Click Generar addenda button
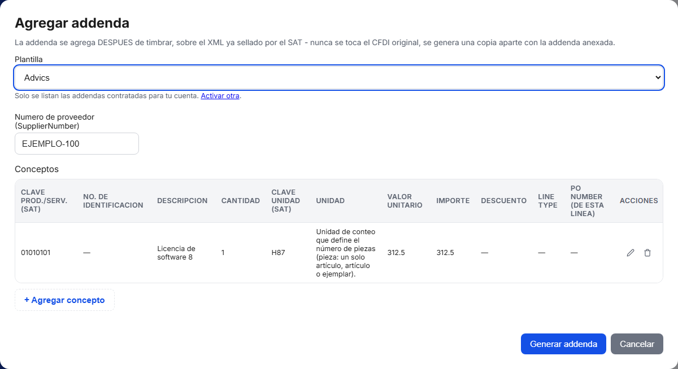 click(563, 344)
